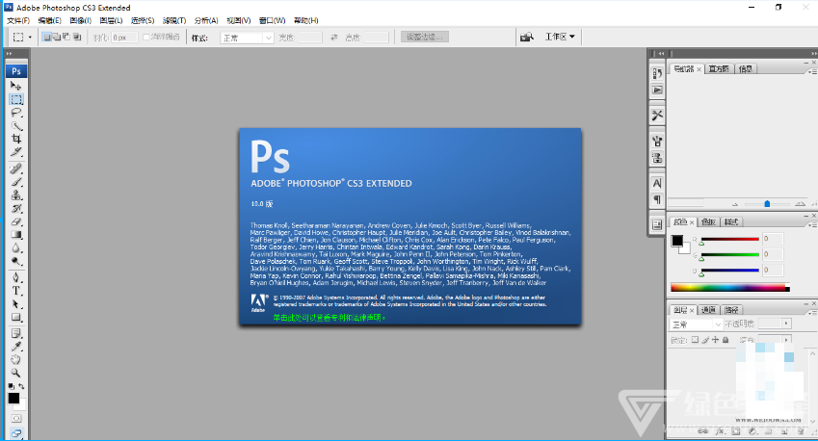Open the Layer menu
The width and height of the screenshot is (818, 441).
click(111, 20)
